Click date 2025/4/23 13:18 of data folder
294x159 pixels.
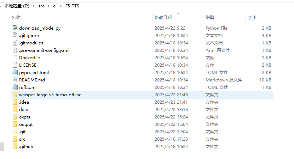(x=171, y=110)
